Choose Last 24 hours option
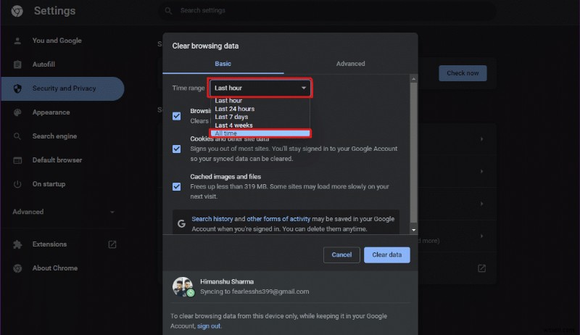This screenshot has width=580, height=335. point(260,109)
